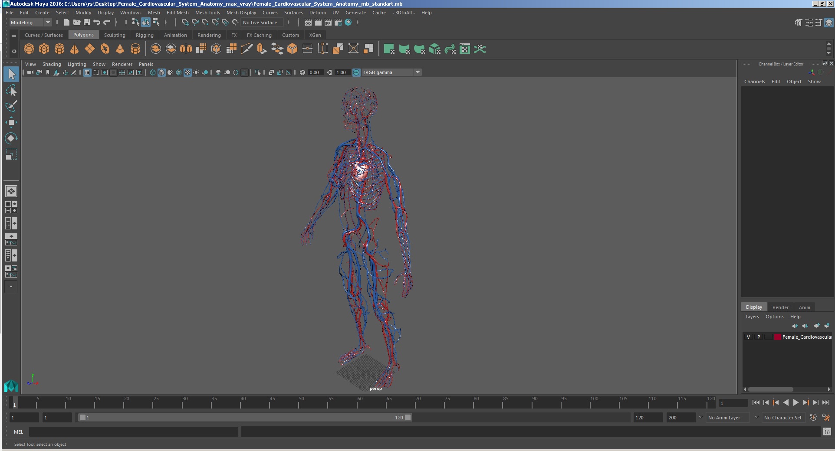The height and width of the screenshot is (451, 835).
Task: Open the Deform menu
Action: 317,13
